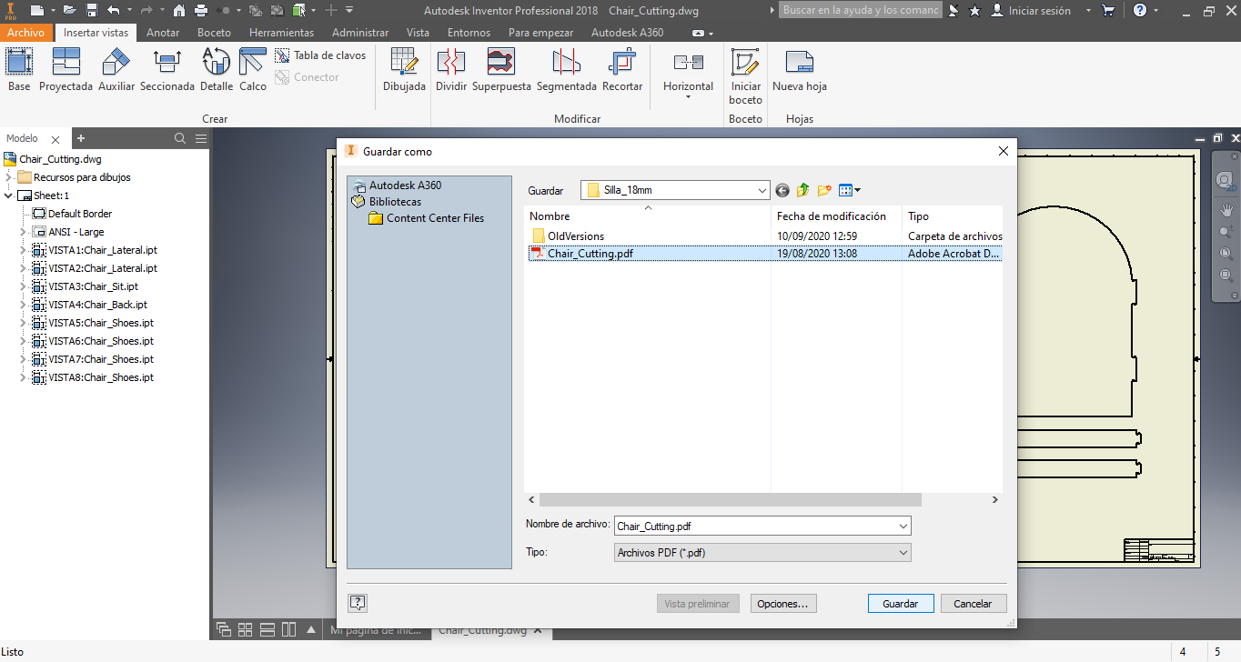Viewport: 1241px width, 662px height.
Task: Open the view menu icon in save dialog
Action: (x=850, y=190)
